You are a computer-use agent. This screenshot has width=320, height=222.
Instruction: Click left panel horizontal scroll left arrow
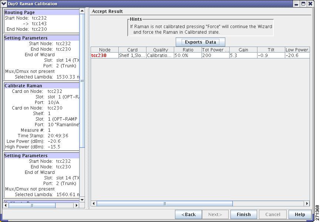coord(6,205)
